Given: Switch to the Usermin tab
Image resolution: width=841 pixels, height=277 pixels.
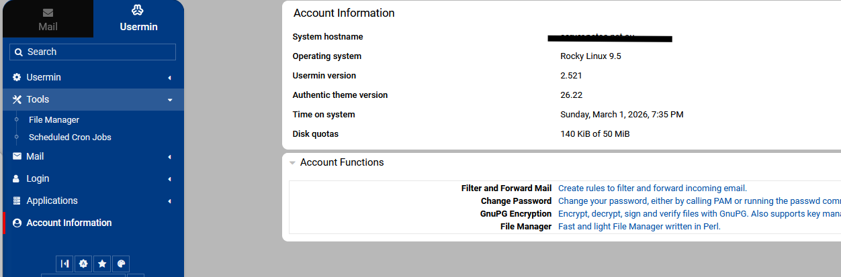Looking at the screenshot, I should (138, 19).
